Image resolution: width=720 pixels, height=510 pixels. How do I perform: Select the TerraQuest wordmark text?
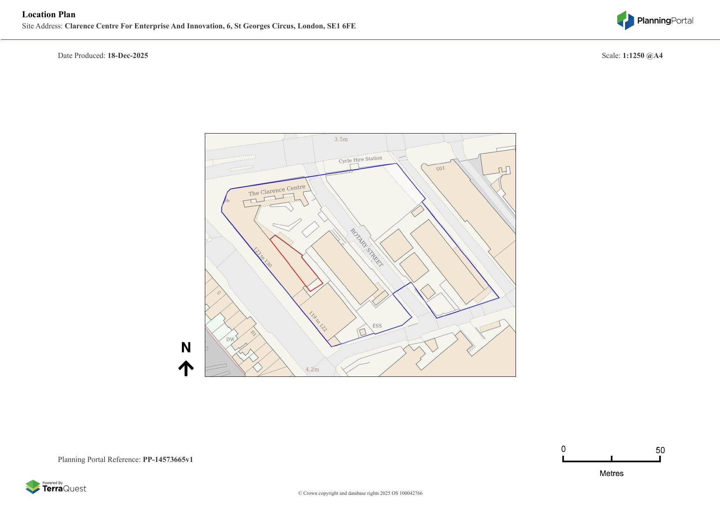64,489
